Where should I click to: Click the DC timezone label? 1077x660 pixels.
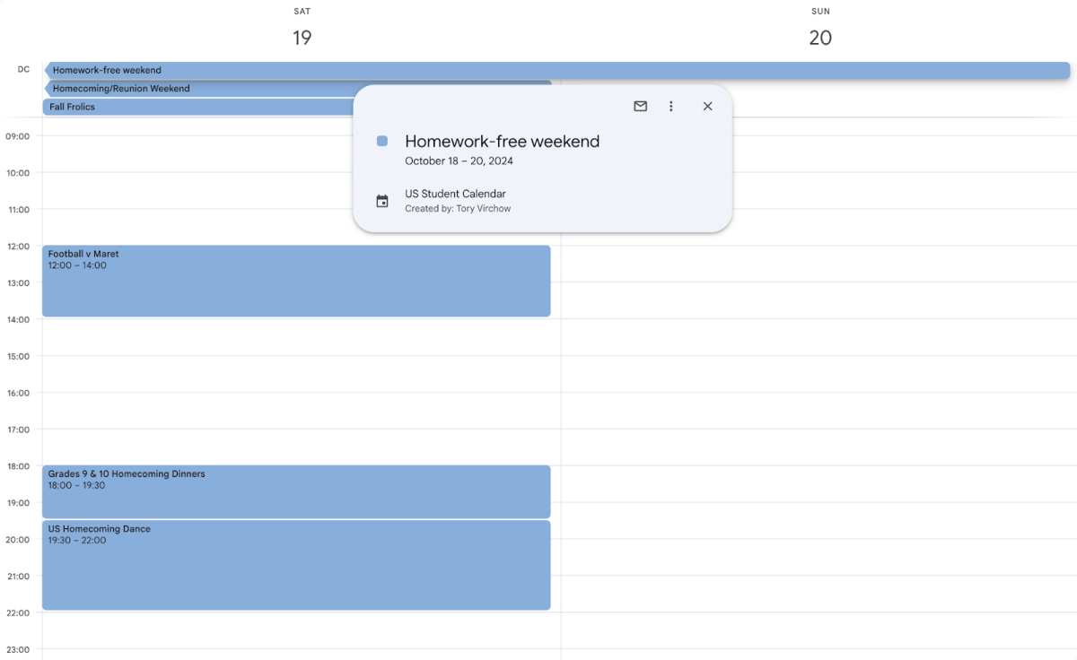tap(23, 70)
